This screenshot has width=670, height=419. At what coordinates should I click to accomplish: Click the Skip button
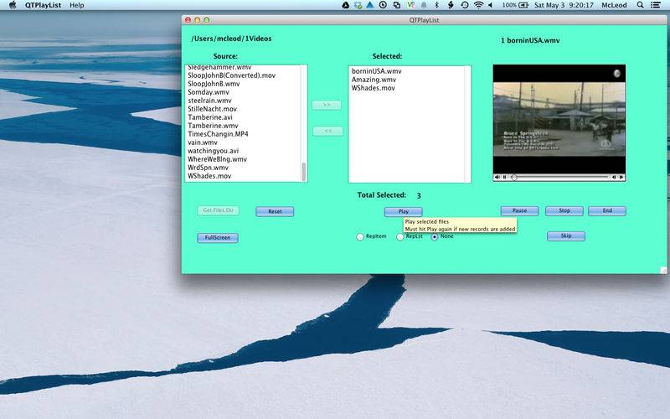566,236
